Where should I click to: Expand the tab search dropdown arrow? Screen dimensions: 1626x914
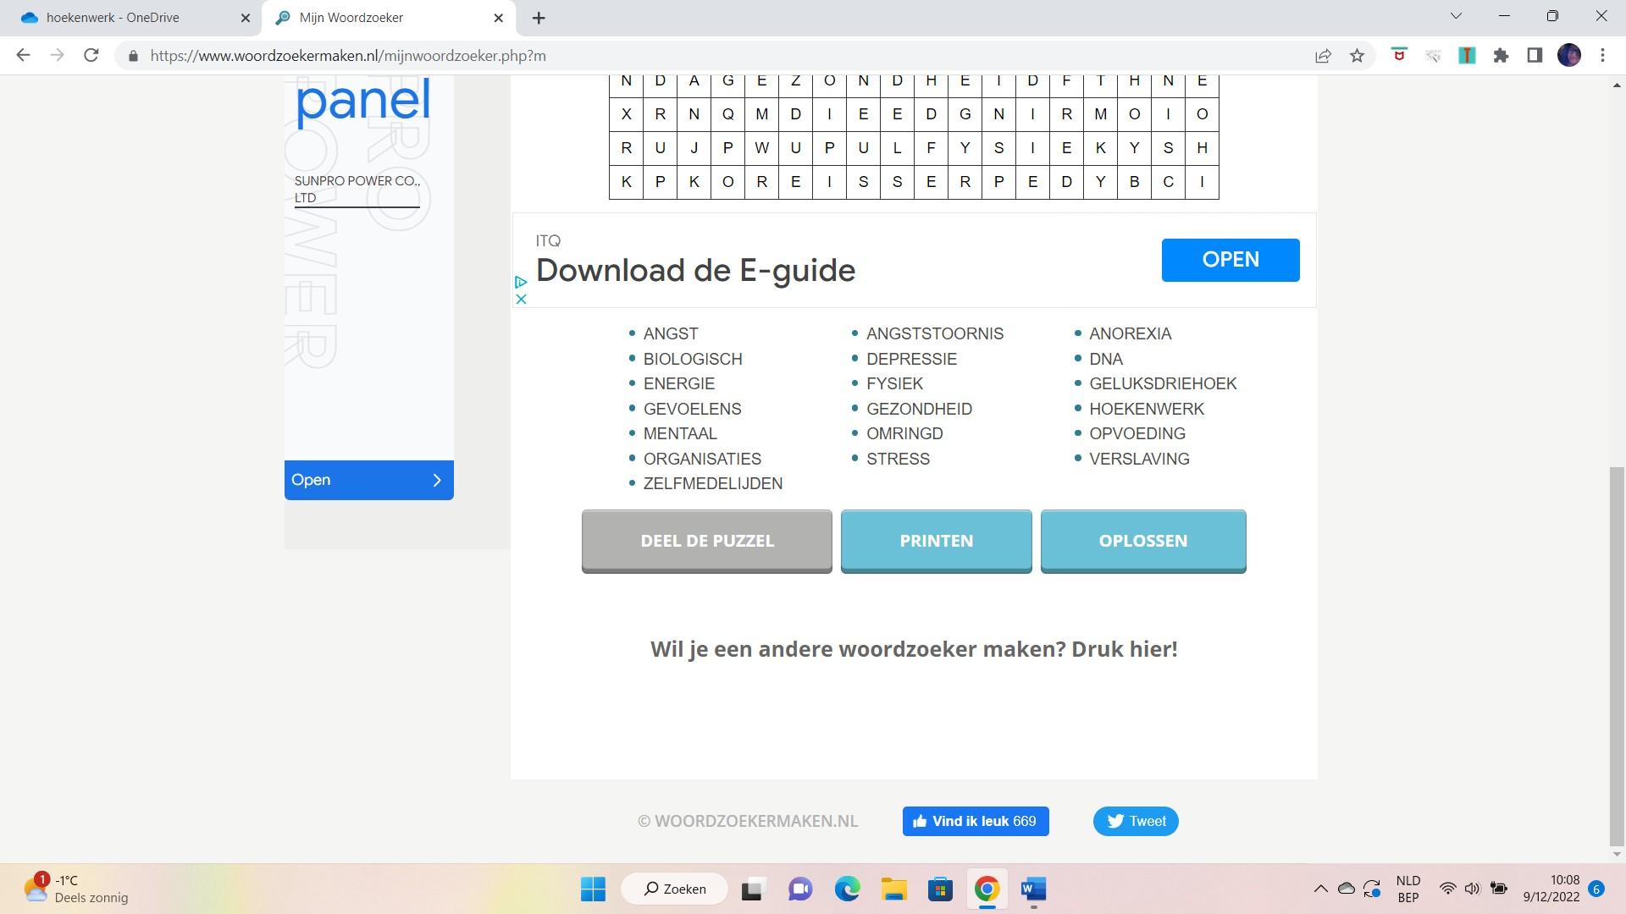(x=1456, y=16)
